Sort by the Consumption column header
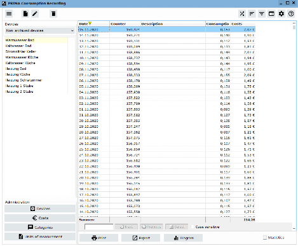298x246 pixels. 218,24
